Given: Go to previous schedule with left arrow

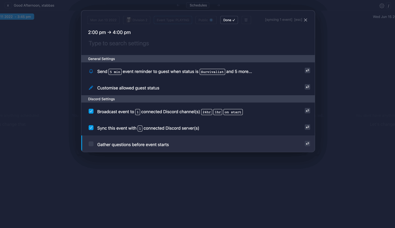Looking at the screenshot, I should point(178,5).
